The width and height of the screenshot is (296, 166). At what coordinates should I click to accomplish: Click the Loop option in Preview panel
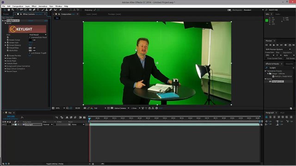(x=290, y=45)
